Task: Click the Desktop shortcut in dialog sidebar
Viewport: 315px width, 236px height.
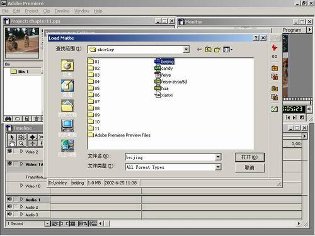Action: 67,86
